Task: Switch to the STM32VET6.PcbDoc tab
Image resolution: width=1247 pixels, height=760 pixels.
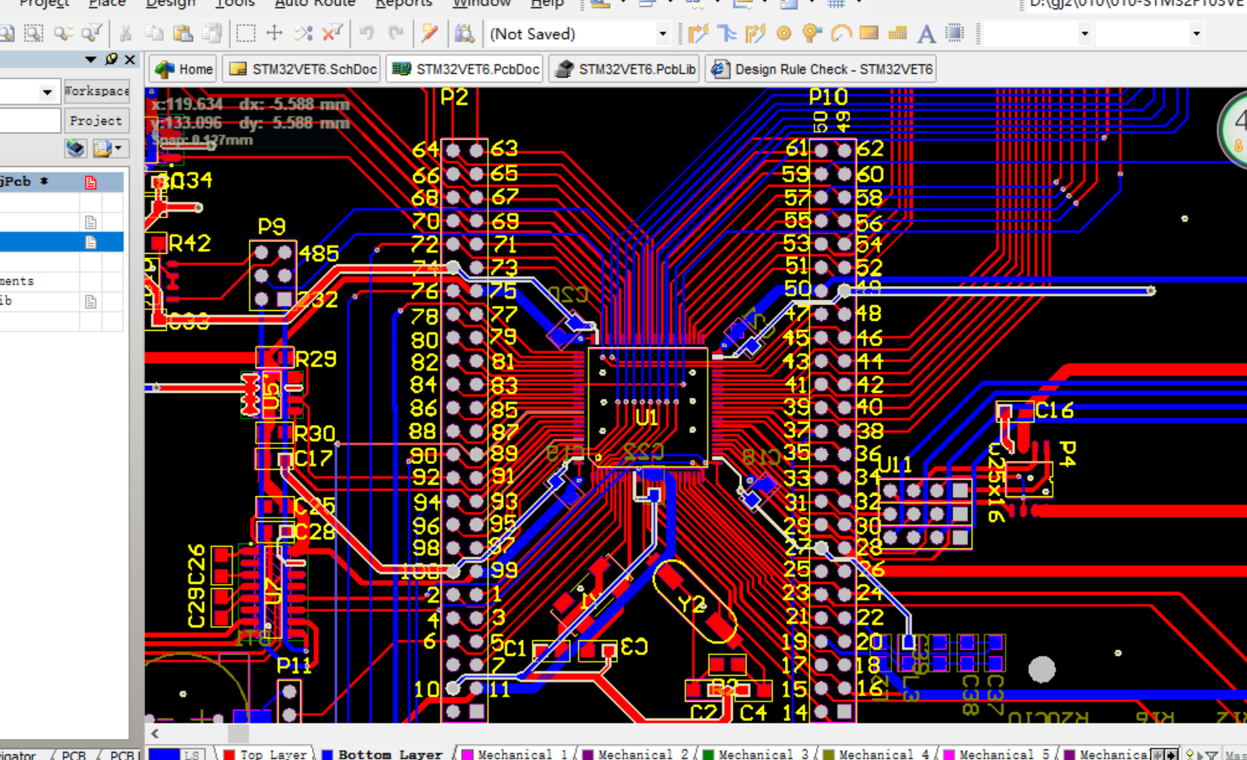Action: (466, 69)
